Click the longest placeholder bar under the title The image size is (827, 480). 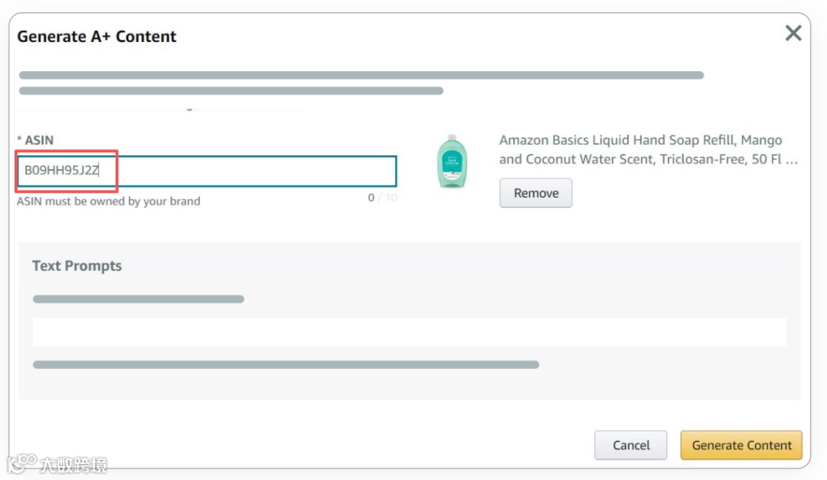pyautogui.click(x=361, y=75)
